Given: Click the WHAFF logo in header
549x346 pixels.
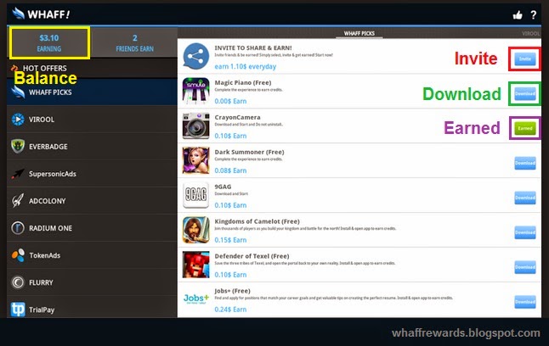Looking at the screenshot, I should point(41,14).
